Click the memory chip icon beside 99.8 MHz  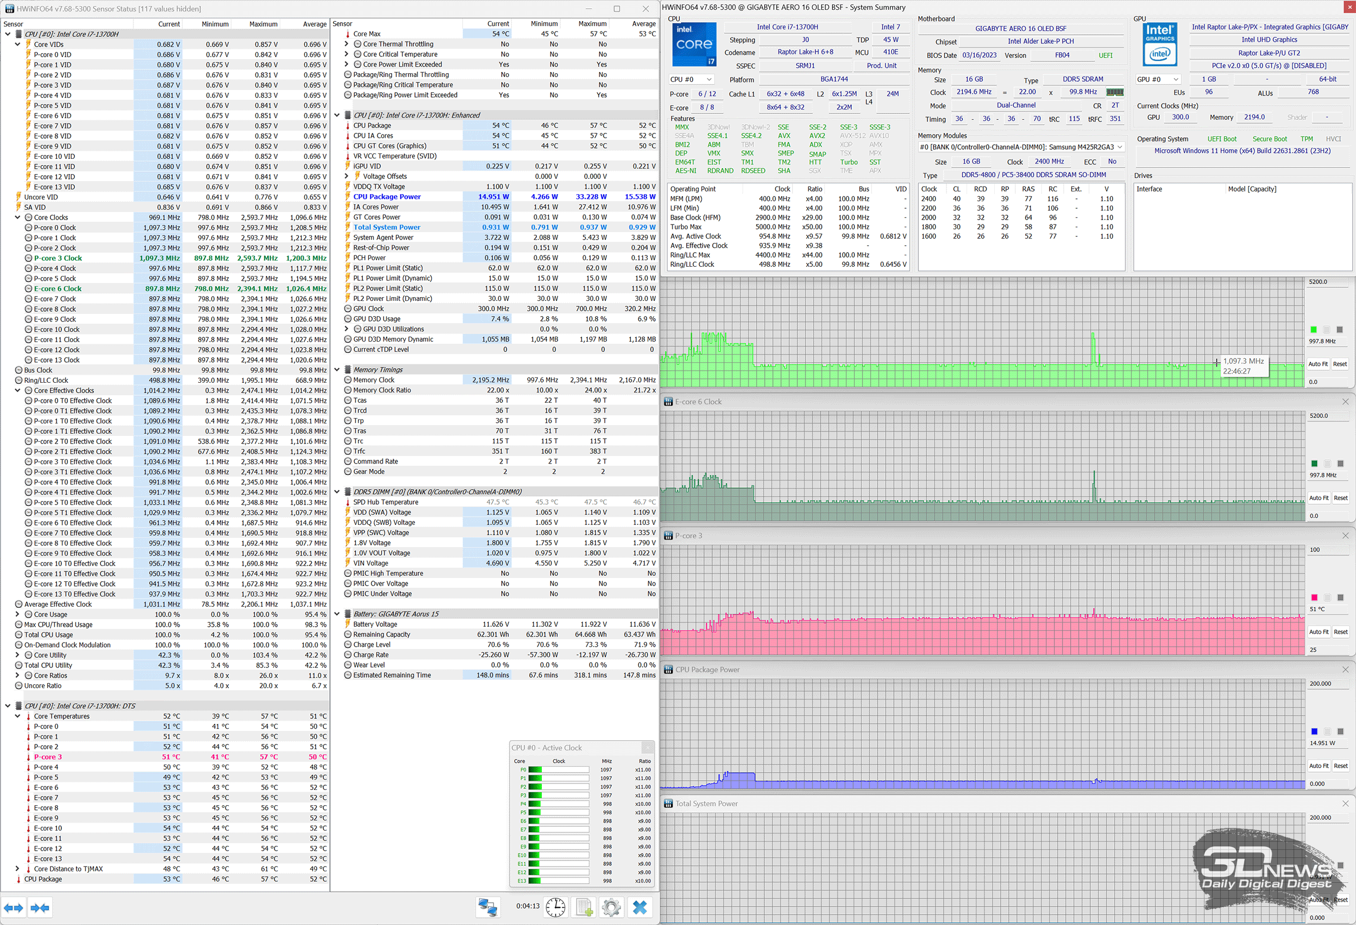1115,92
